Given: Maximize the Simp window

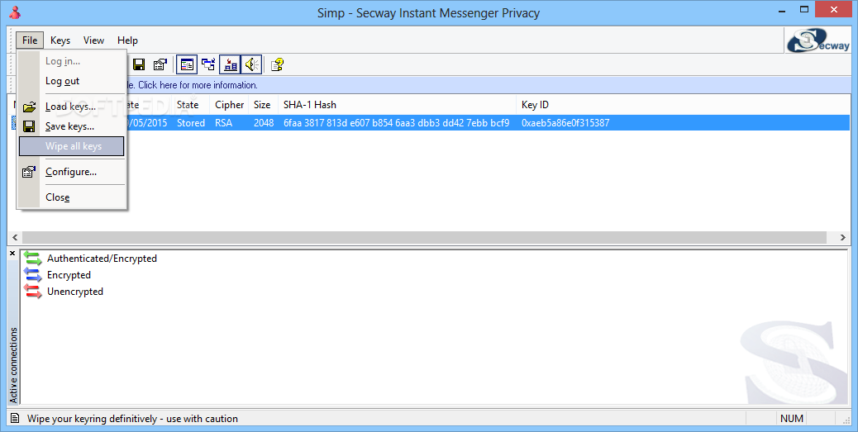Looking at the screenshot, I should point(804,9).
